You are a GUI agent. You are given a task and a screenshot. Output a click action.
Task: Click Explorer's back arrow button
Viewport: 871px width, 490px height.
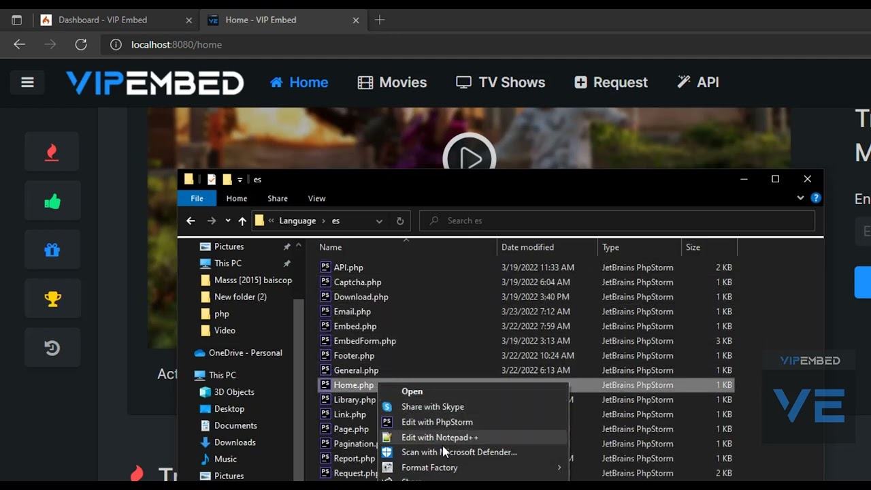191,220
